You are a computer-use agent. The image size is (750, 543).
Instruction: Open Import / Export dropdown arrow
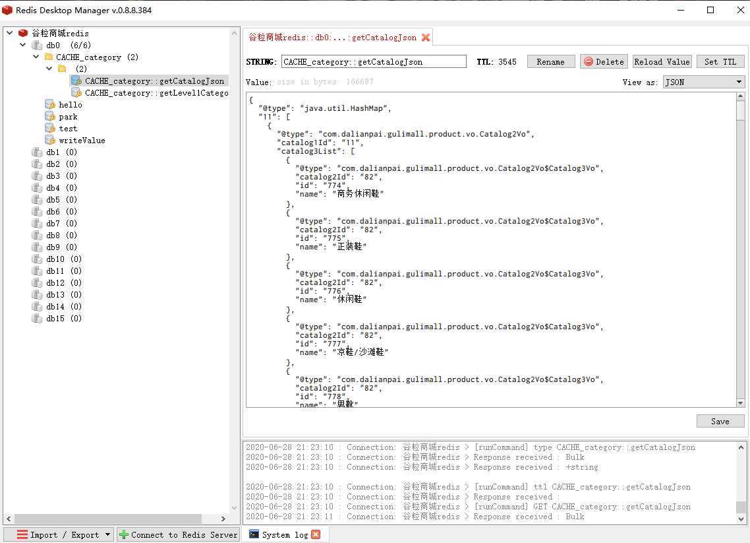[x=107, y=534]
